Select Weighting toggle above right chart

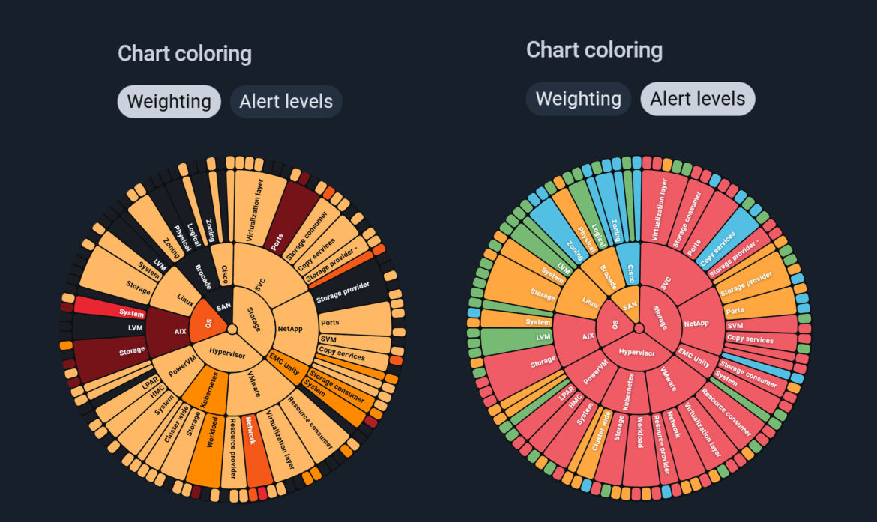(578, 99)
